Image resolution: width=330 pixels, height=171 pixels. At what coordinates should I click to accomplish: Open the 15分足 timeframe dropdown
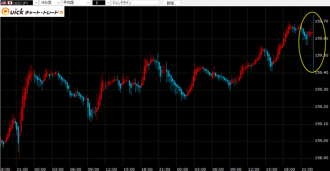point(50,3)
